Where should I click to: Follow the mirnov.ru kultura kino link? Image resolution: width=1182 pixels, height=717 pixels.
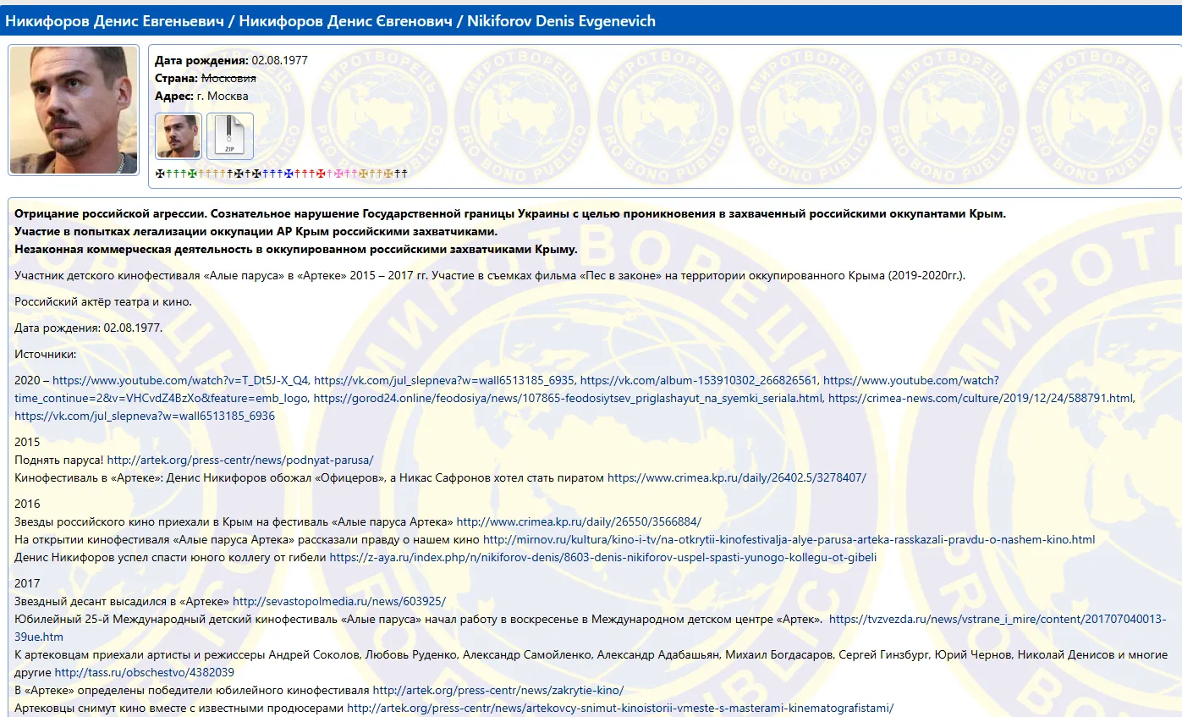789,539
